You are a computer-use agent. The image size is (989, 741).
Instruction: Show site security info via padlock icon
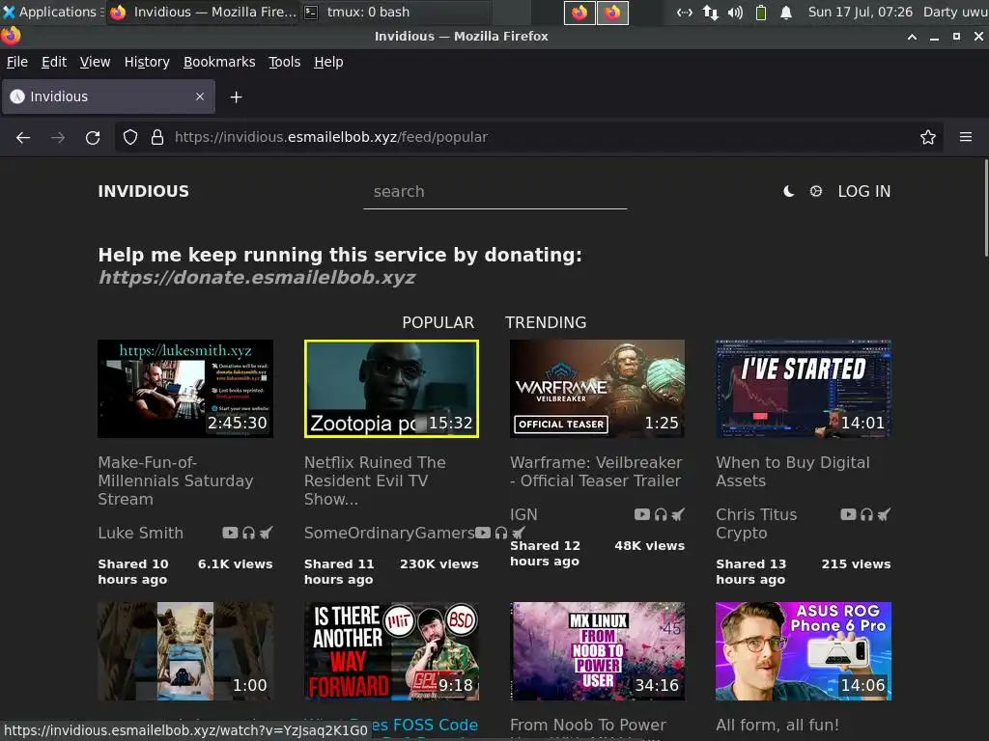pyautogui.click(x=157, y=137)
